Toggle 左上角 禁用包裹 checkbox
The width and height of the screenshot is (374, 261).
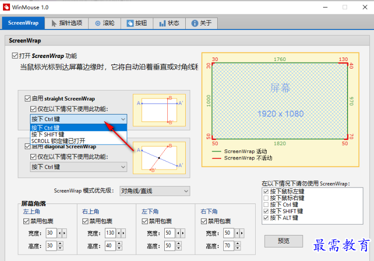coord(26,221)
